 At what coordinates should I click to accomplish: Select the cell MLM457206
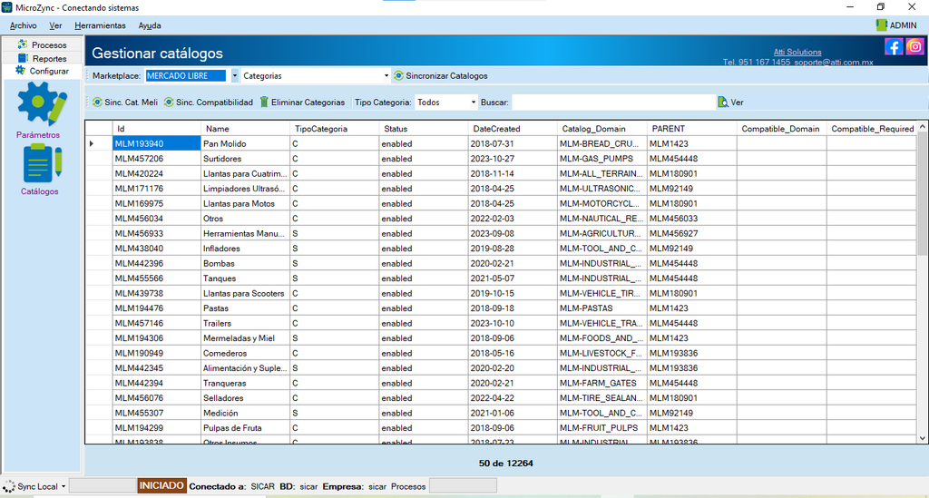click(156, 159)
